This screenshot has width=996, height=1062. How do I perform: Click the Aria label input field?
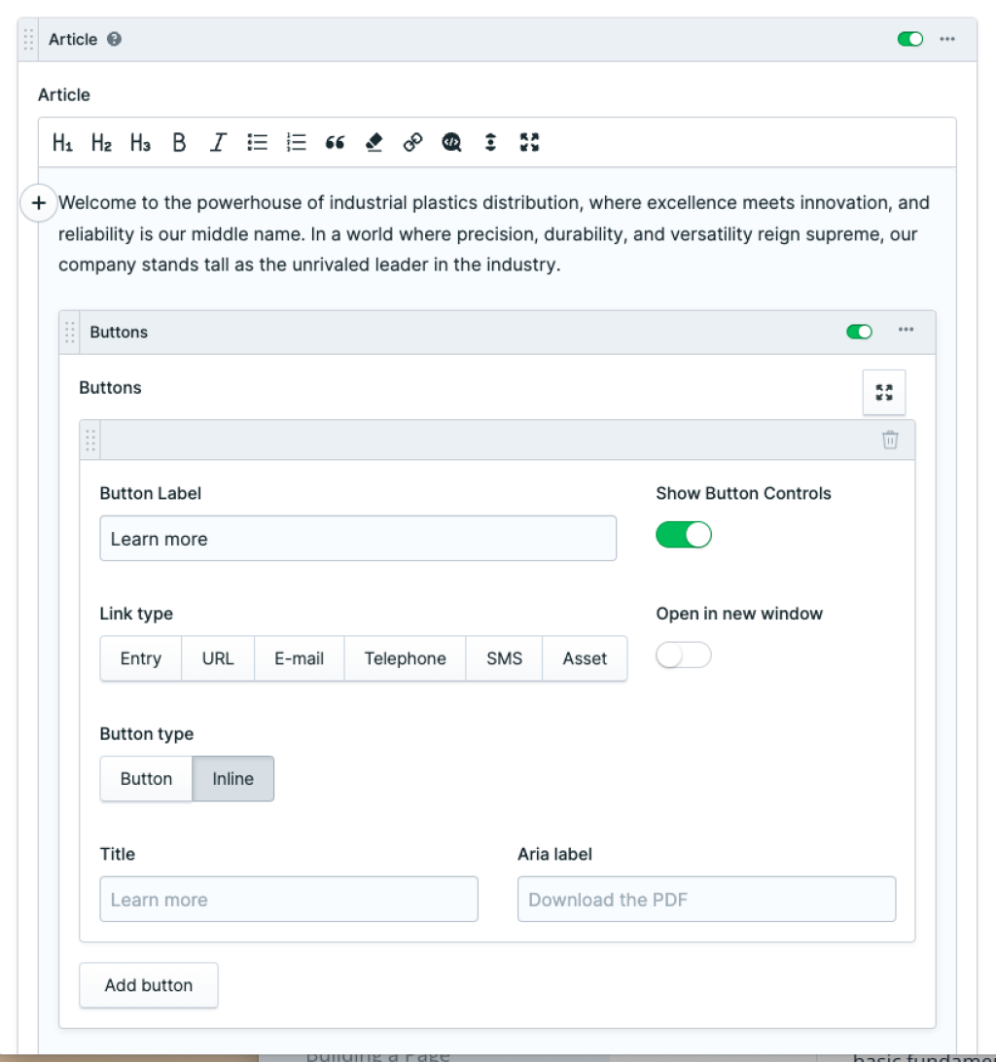[706, 899]
